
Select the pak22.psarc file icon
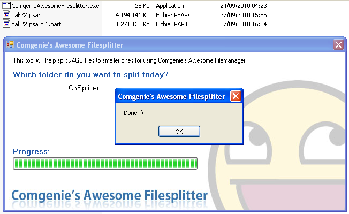pos(6,14)
